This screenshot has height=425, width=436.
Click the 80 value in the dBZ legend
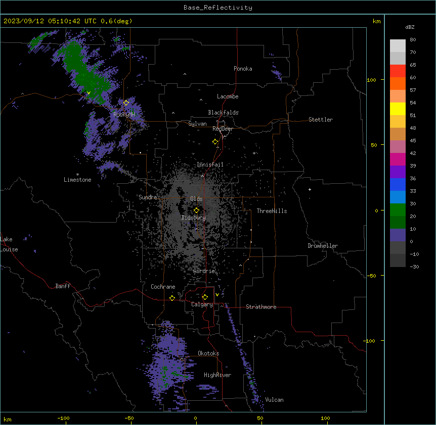tap(413, 40)
